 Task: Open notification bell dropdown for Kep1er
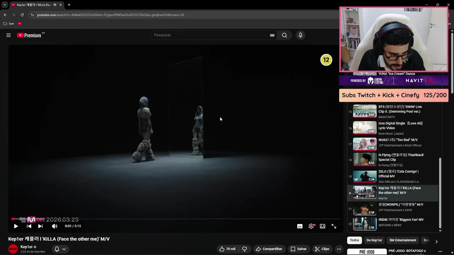click(x=60, y=249)
